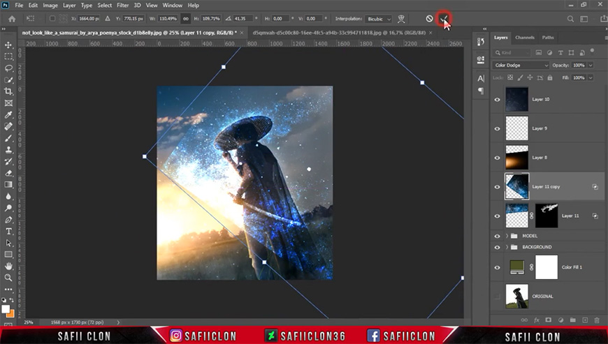Select the History Brush tool
This screenshot has height=344, width=608.
[8, 161]
